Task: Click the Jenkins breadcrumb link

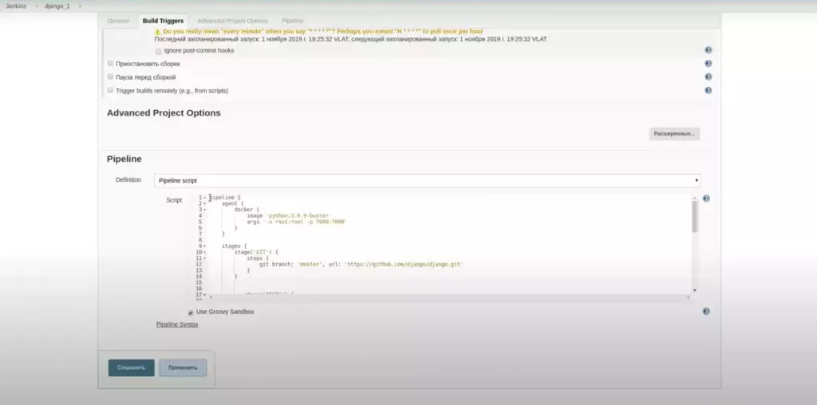Action: point(16,6)
